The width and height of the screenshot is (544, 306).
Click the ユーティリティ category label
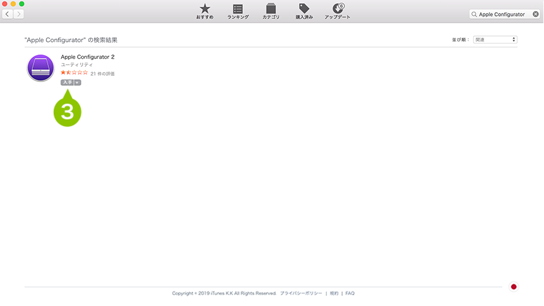tap(76, 64)
